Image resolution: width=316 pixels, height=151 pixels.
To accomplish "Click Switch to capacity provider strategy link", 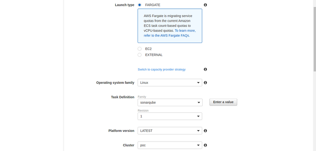I will (161, 69).
